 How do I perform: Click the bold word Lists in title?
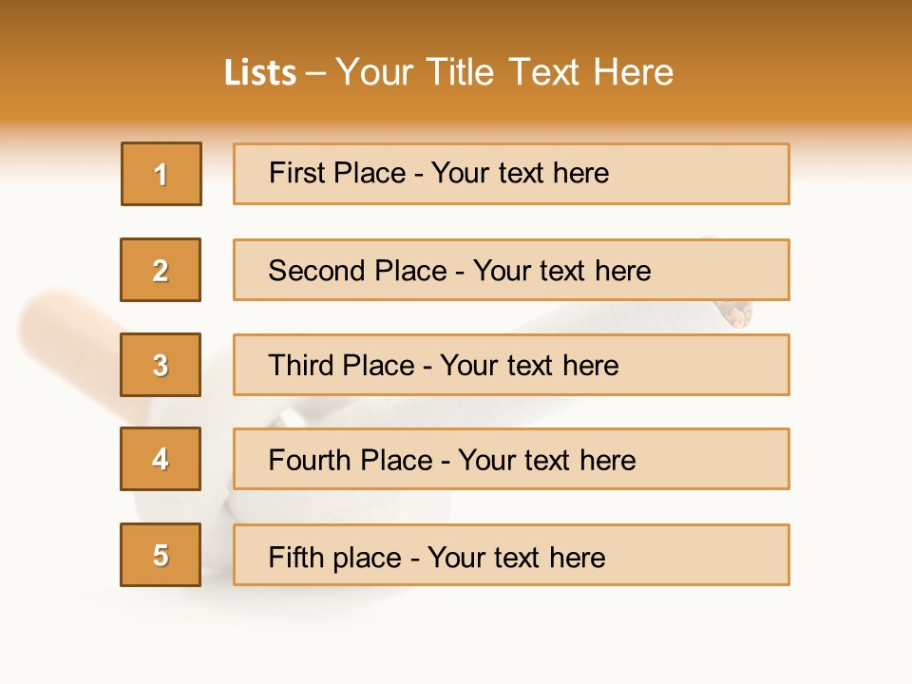click(260, 72)
